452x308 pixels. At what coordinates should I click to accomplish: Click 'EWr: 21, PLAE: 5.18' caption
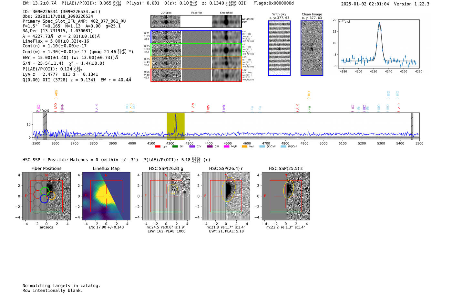pos(226,231)
